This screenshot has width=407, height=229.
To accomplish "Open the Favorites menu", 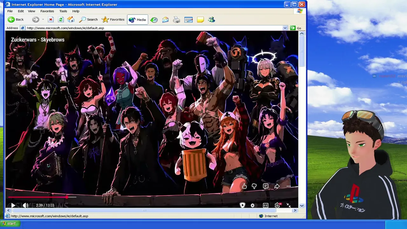I will click(47, 11).
